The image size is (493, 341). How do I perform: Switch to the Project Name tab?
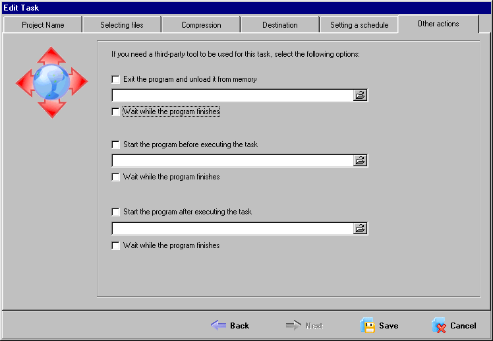[43, 25]
